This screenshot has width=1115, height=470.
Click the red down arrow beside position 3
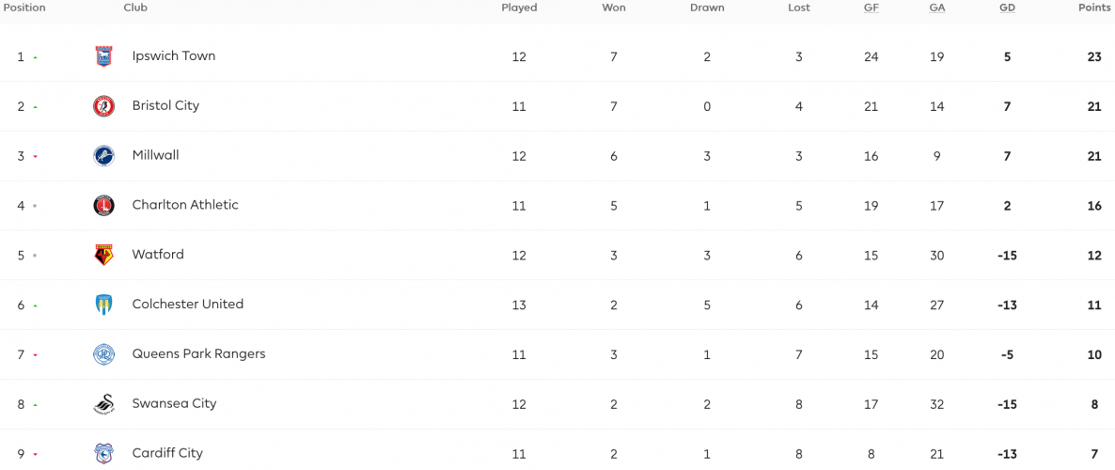35,156
